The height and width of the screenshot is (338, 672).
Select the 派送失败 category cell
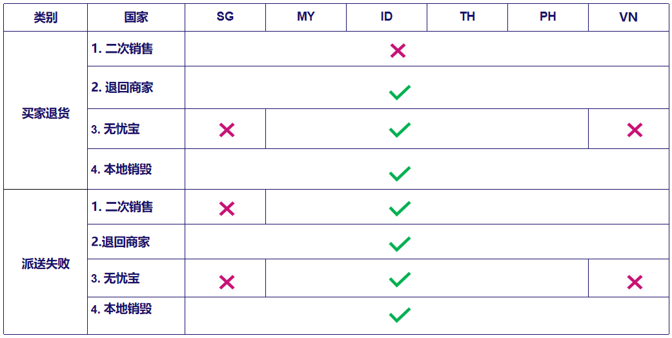(x=45, y=262)
